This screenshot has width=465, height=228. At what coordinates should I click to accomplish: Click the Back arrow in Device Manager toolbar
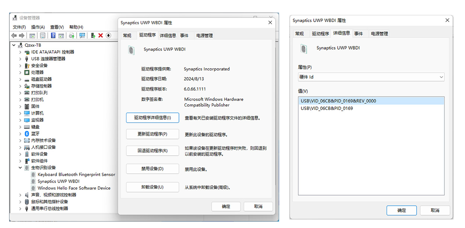point(14,35)
